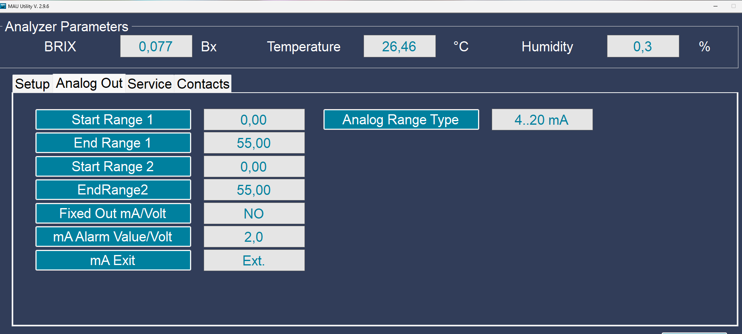Open the Service tab
Screen dimensions: 742x334
click(150, 84)
